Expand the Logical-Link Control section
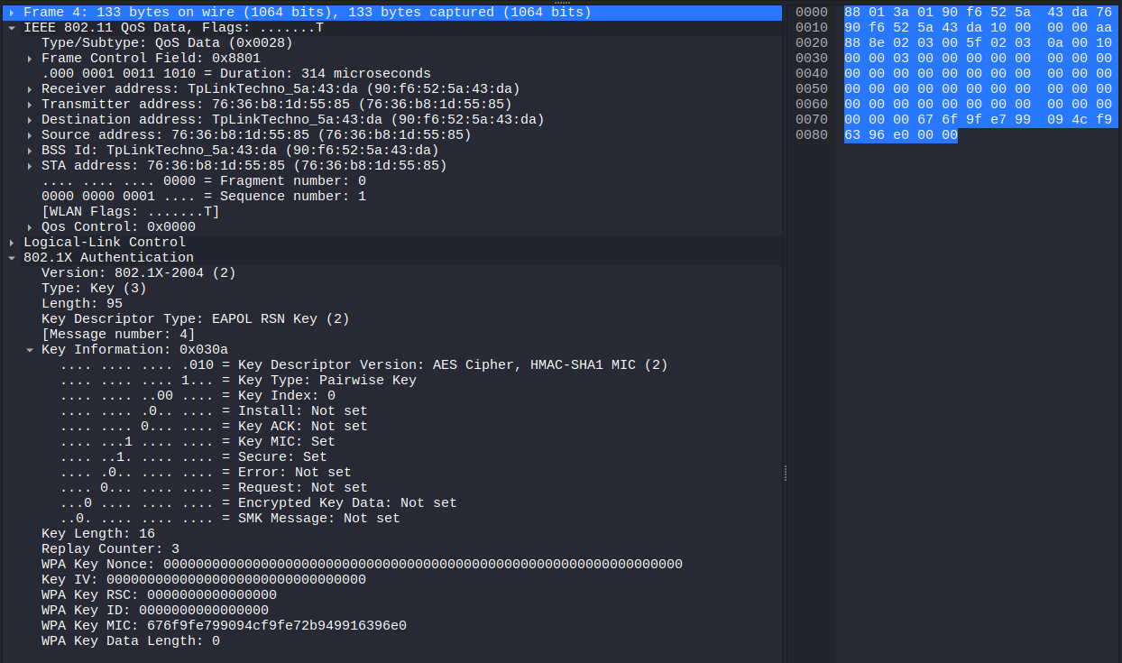The width and height of the screenshot is (1122, 663). point(12,243)
